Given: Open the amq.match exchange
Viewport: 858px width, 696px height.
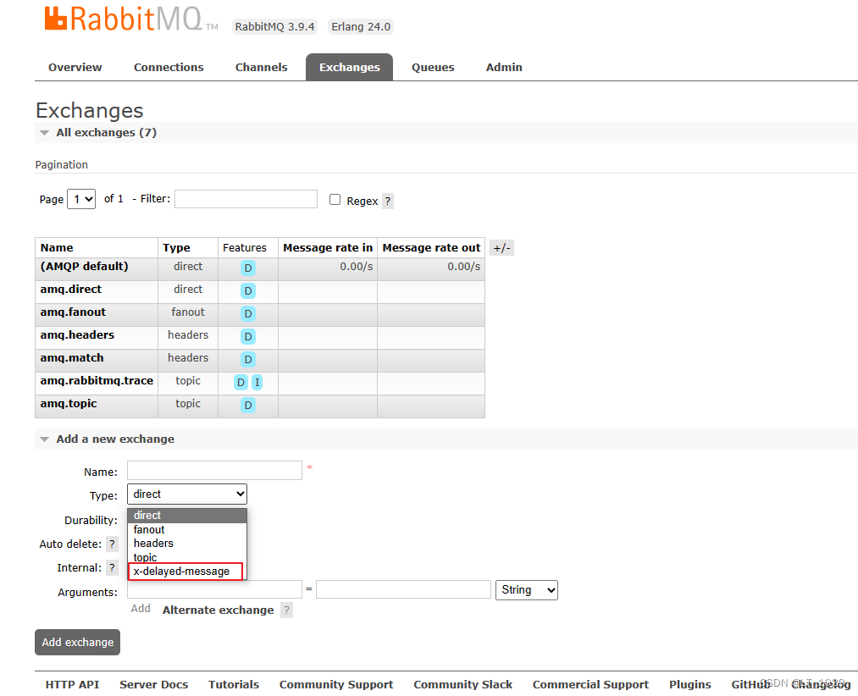Looking at the screenshot, I should click(72, 358).
